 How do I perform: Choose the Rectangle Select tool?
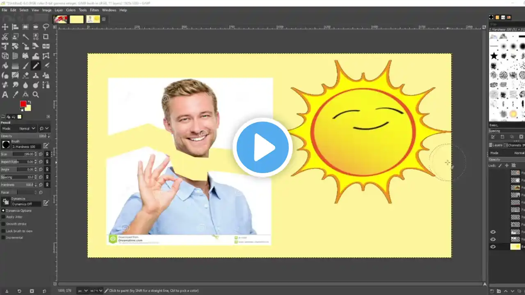click(x=25, y=27)
